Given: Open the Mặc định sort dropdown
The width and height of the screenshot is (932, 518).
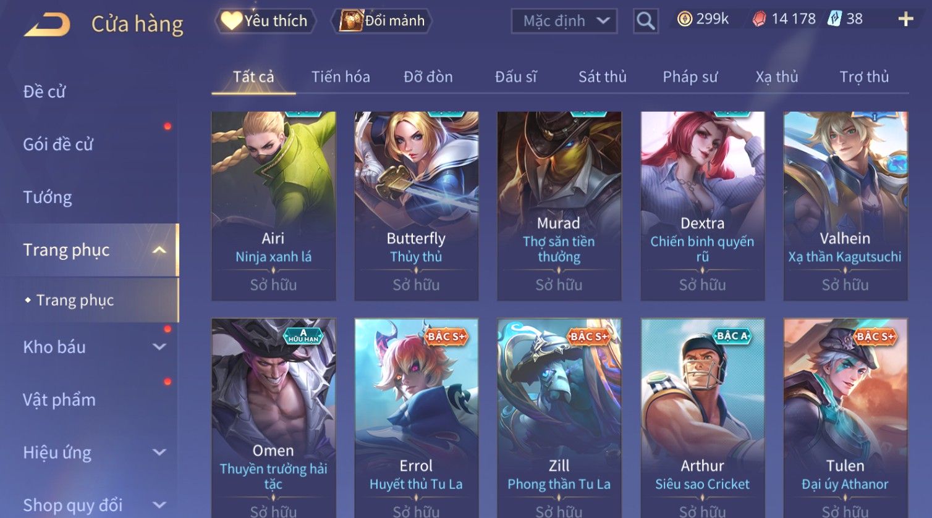Looking at the screenshot, I should coord(564,22).
